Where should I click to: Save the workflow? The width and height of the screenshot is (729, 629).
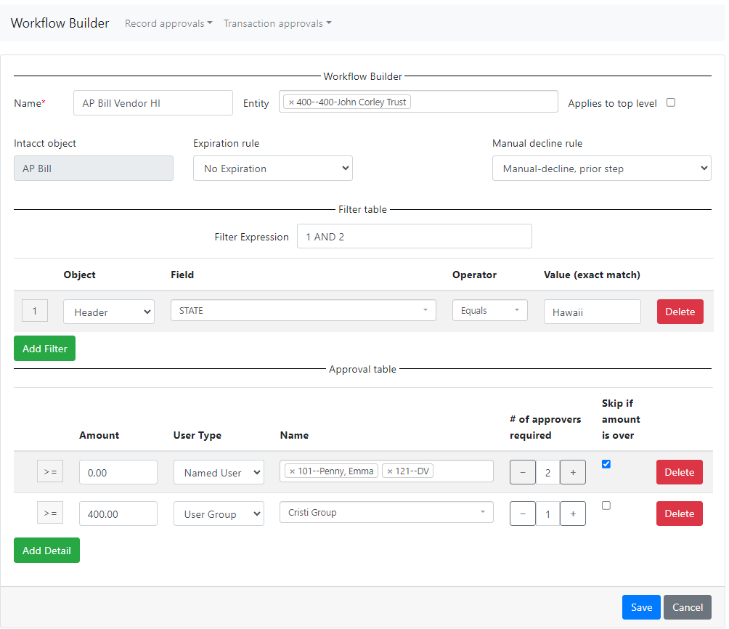pos(641,607)
